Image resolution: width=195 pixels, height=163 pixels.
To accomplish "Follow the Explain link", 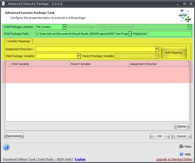I will click(80, 159).
